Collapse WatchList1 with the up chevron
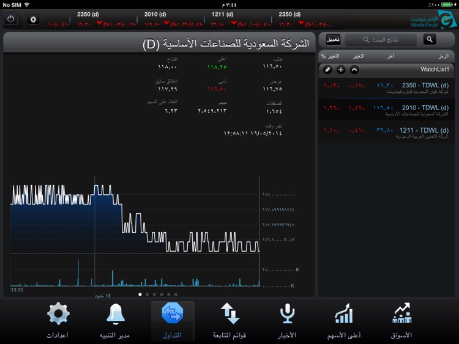The width and height of the screenshot is (459, 344). click(354, 70)
